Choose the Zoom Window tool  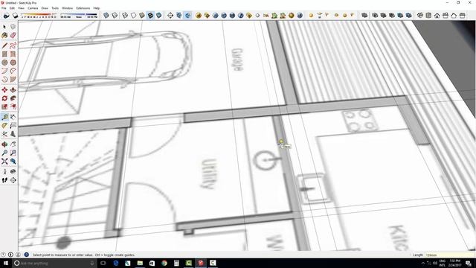pyautogui.click(x=13, y=153)
